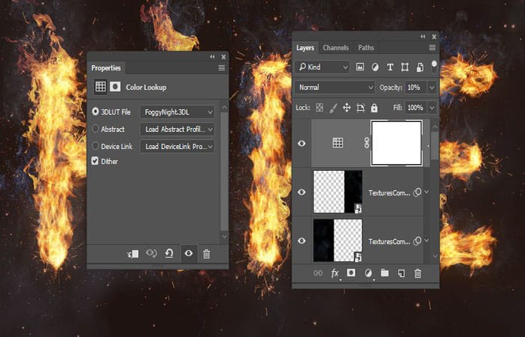Create a new group folder icon
Viewport: 525px width, 337px height.
click(385, 273)
